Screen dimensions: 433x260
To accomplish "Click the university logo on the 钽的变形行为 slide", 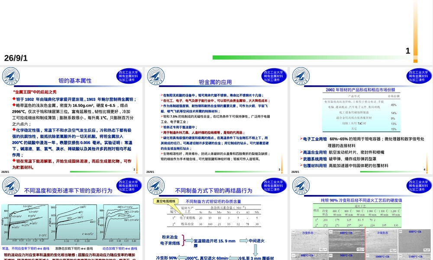I will click(11, 185).
